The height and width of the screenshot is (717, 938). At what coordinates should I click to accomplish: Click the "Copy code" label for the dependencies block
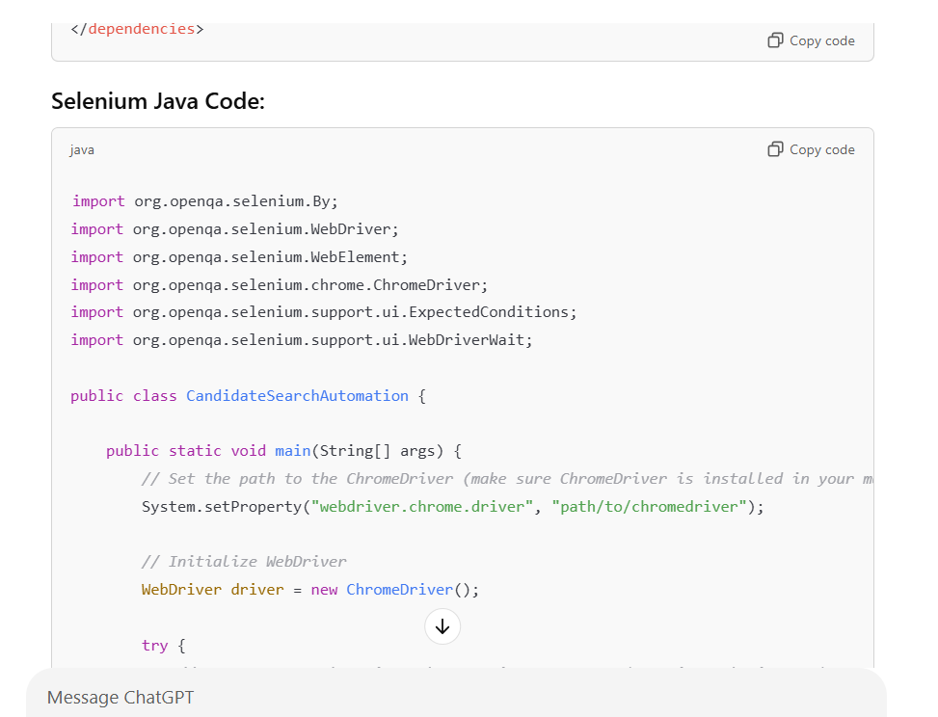coord(822,40)
